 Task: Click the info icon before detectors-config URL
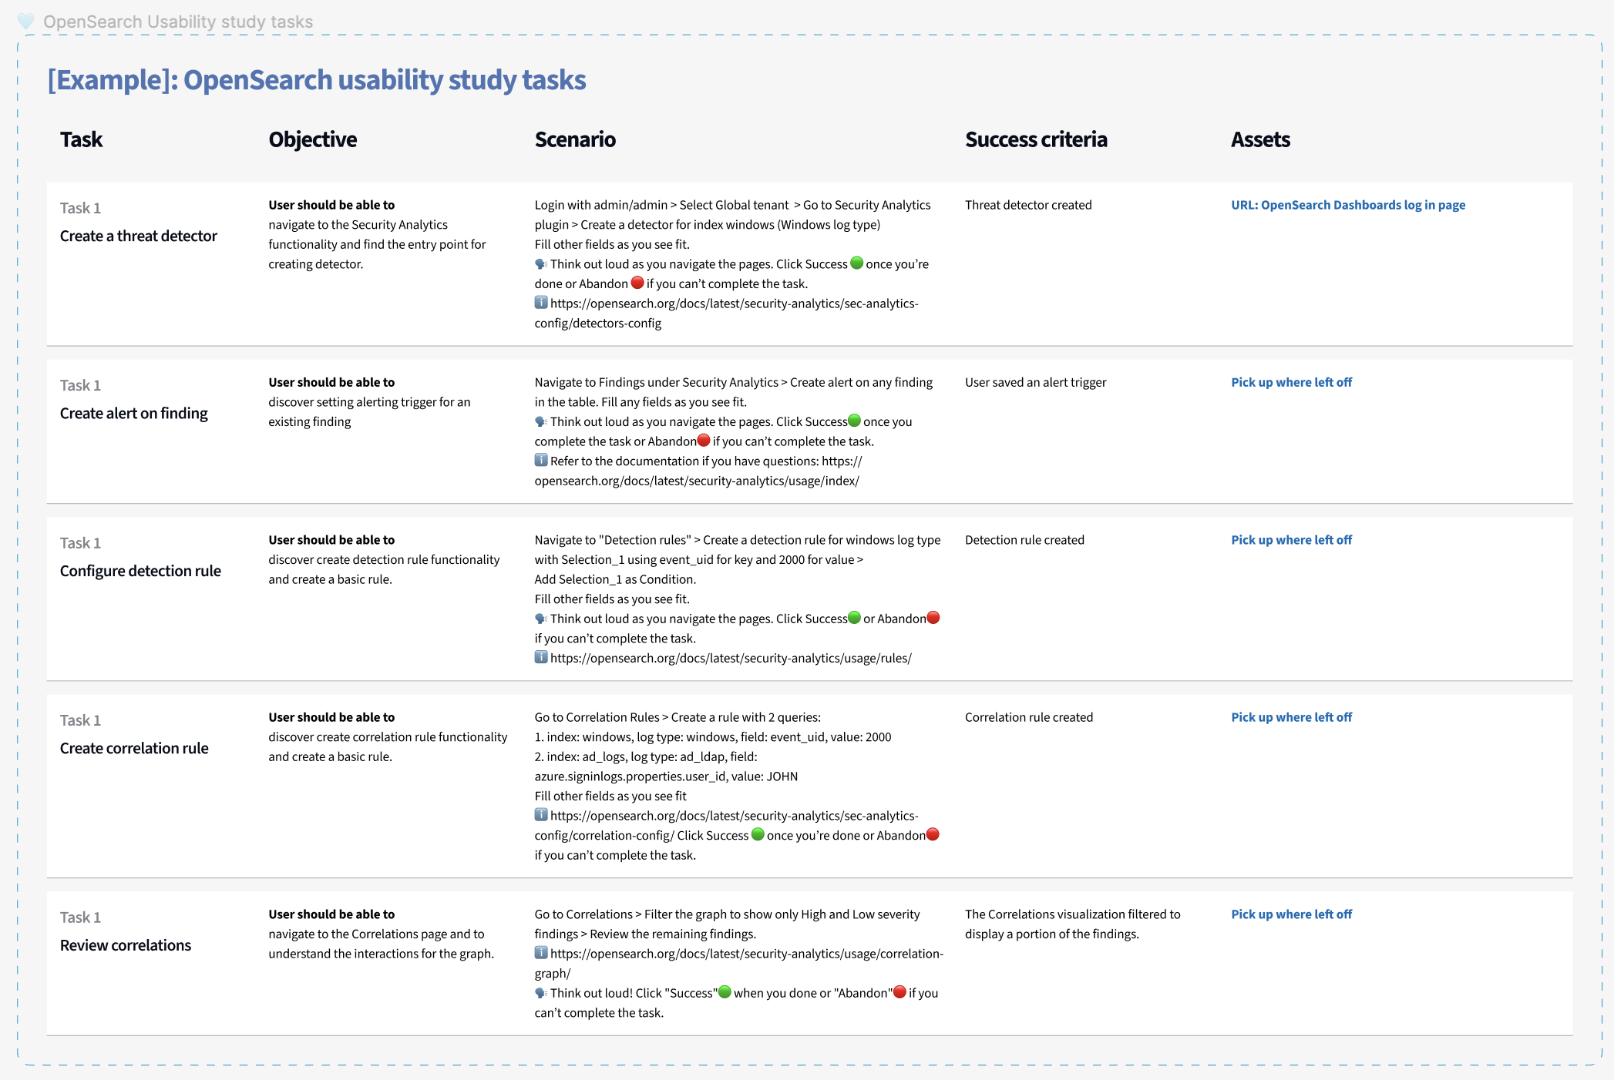tap(541, 303)
